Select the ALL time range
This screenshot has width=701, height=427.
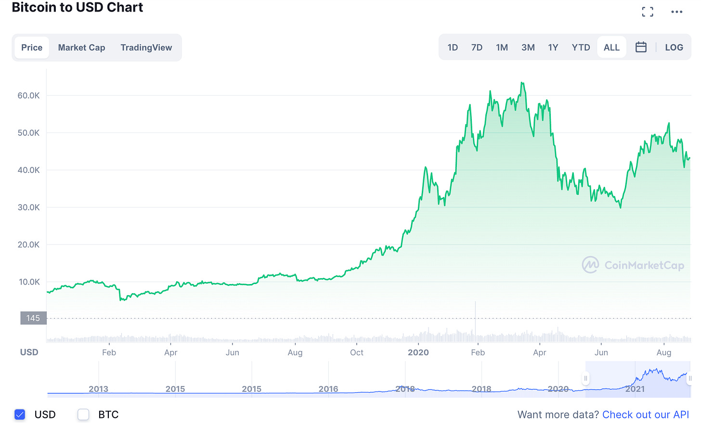click(x=611, y=48)
